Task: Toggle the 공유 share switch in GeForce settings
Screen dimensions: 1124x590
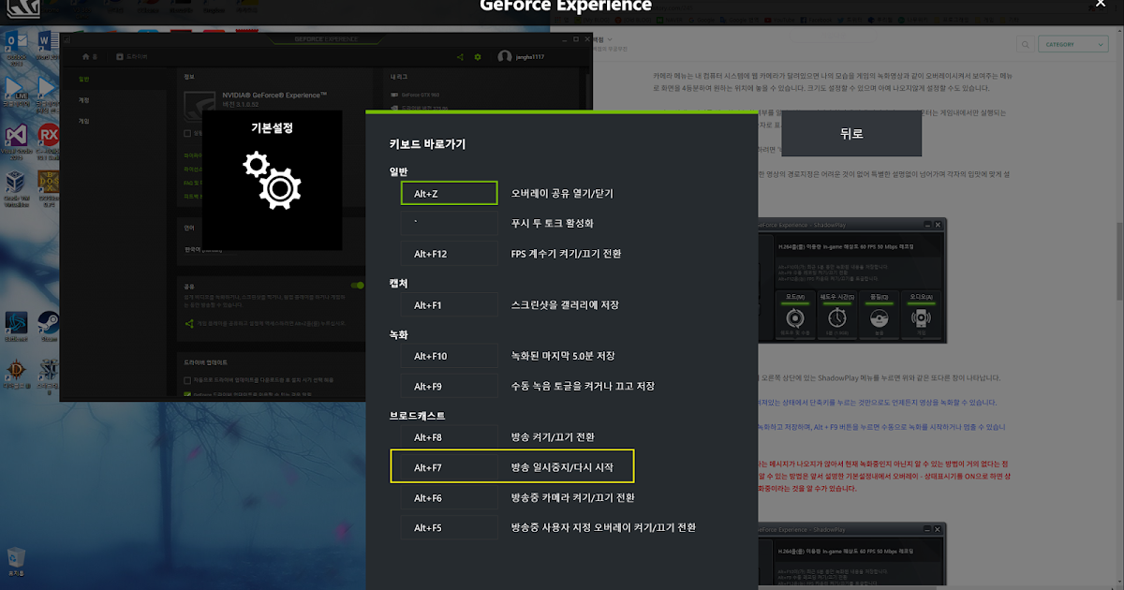Action: click(x=357, y=286)
